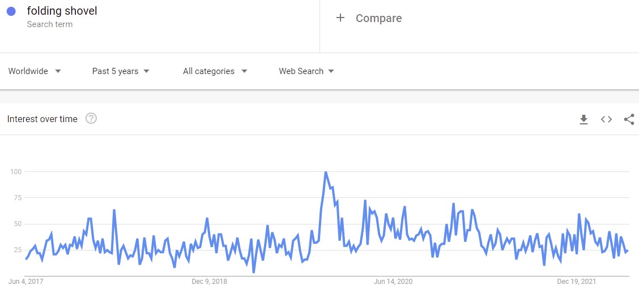Image resolution: width=639 pixels, height=298 pixels.
Task: Select the Dec 19, 2021 axis label
Action: coord(576,282)
